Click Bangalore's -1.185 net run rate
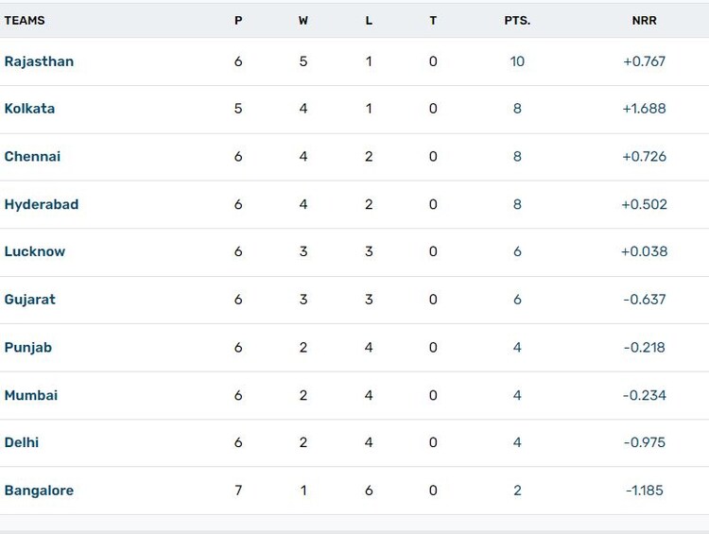 (x=644, y=491)
